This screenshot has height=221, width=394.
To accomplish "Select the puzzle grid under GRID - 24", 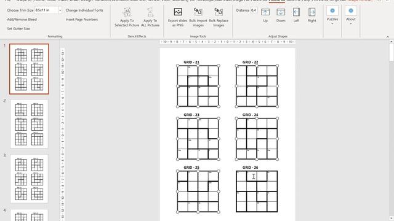I will pyautogui.click(x=257, y=139).
